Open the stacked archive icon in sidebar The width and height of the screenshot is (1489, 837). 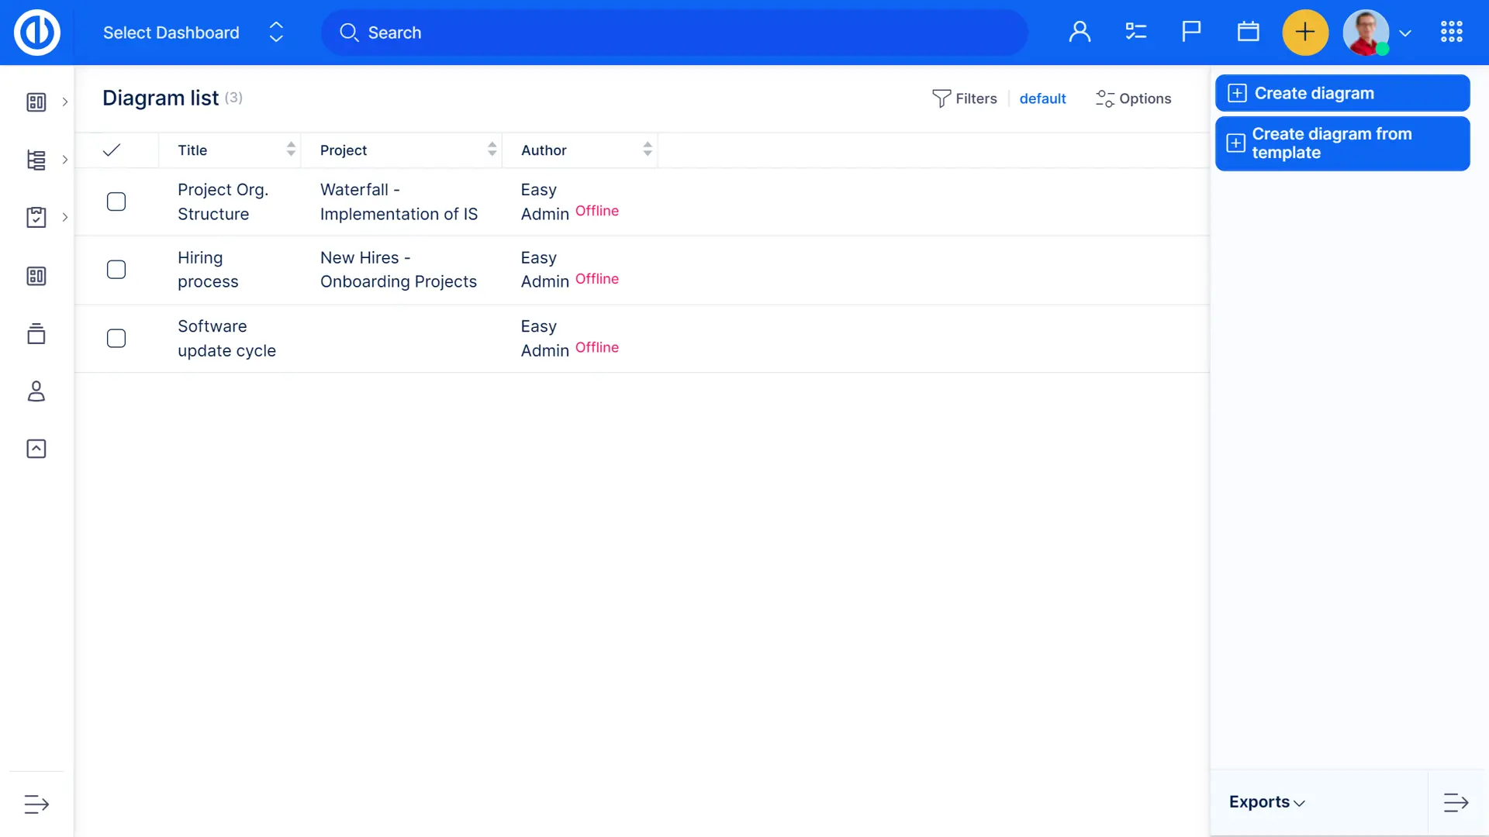tap(36, 334)
